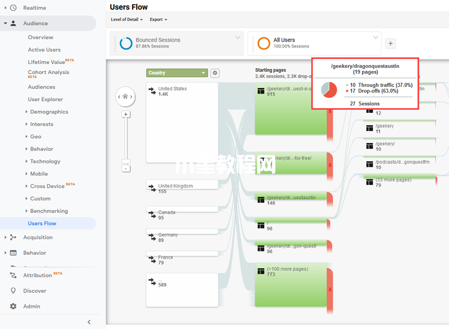Expand the Demographics section

pyautogui.click(x=49, y=112)
